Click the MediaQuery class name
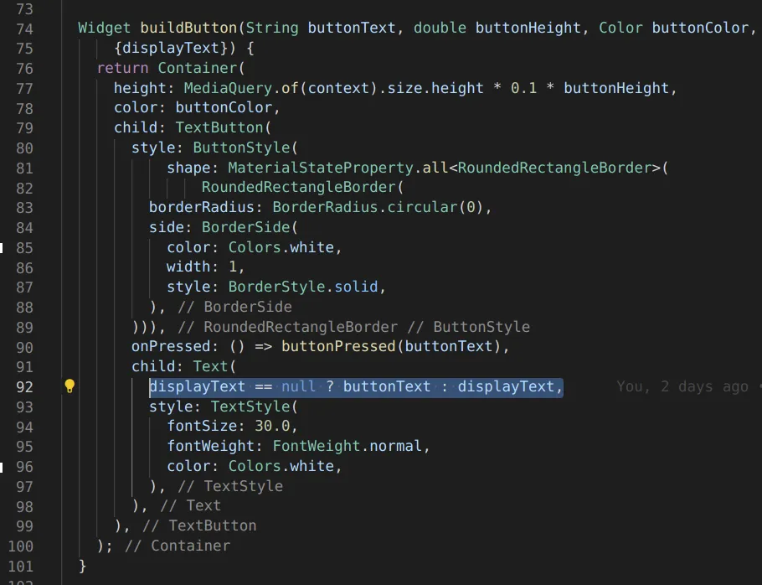This screenshot has height=585, width=762. [228, 88]
